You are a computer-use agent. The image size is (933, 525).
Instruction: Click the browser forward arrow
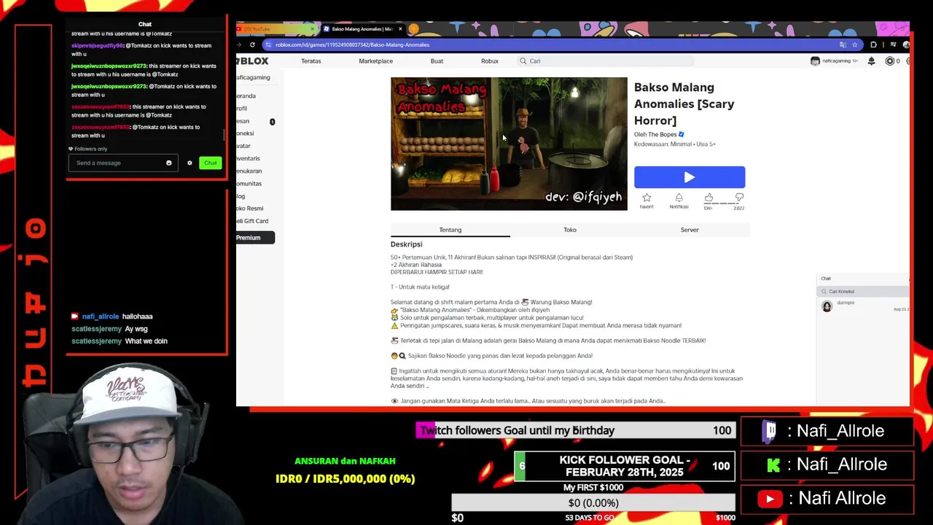coord(239,44)
